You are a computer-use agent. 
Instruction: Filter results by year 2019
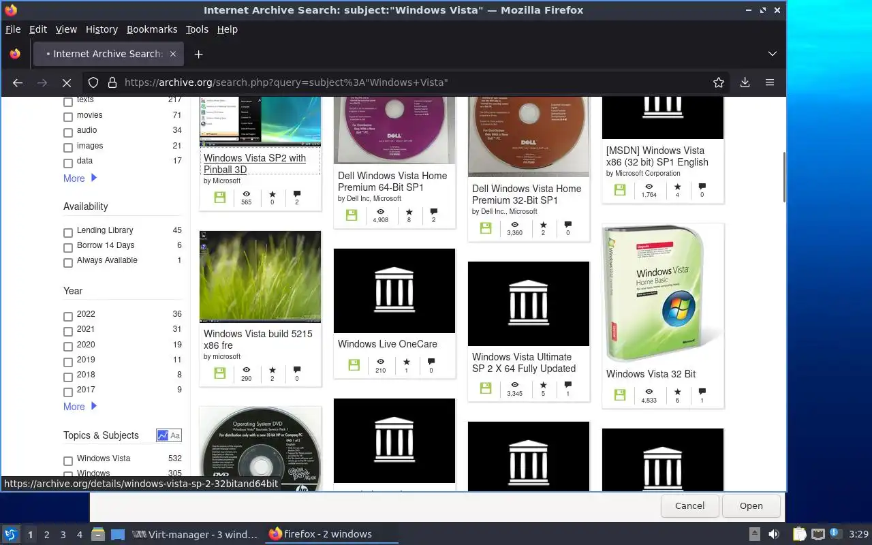pyautogui.click(x=67, y=362)
